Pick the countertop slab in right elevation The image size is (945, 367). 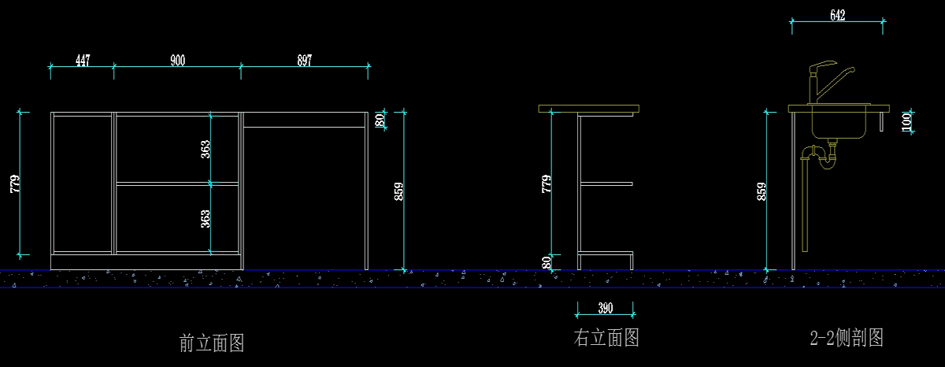(588, 108)
